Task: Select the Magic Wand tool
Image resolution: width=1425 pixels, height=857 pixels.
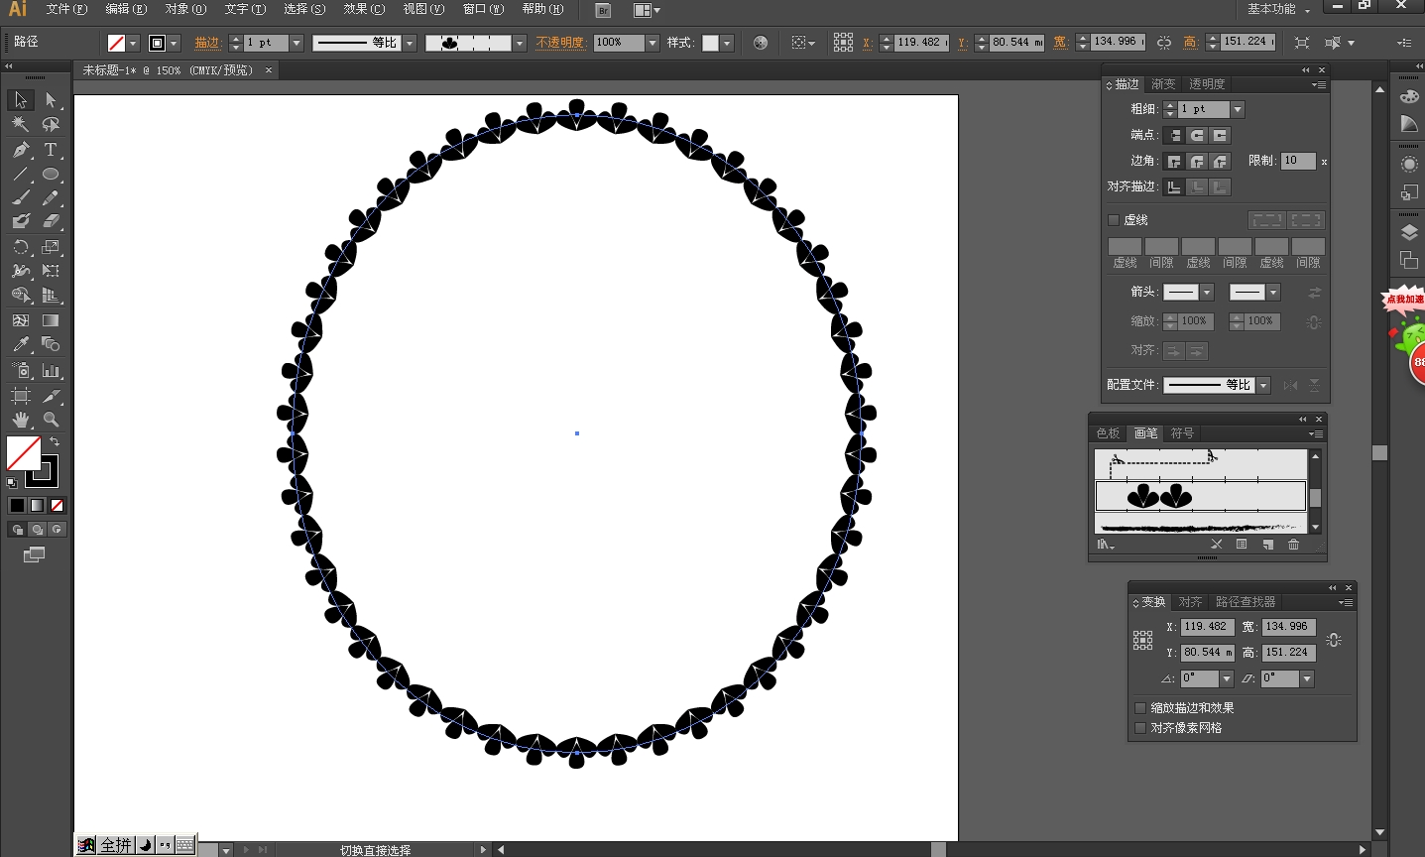Action: pos(21,125)
